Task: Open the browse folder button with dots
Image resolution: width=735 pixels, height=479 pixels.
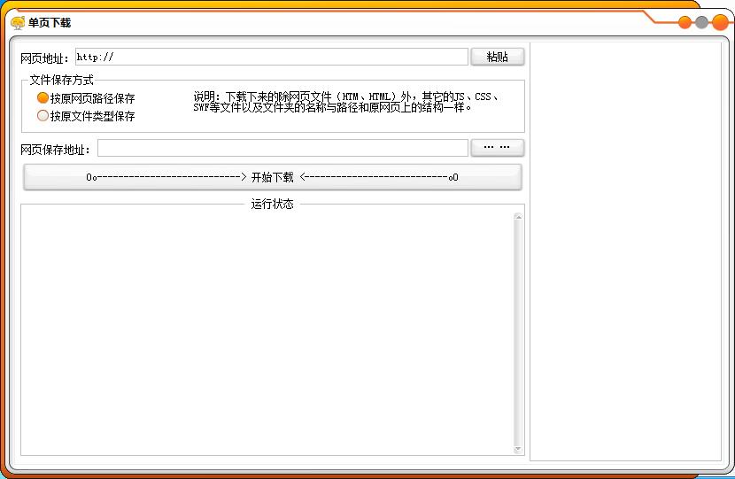Action: pos(497,148)
